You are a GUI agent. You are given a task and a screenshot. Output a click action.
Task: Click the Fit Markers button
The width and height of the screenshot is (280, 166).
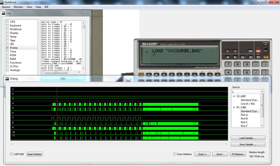pos(238,154)
